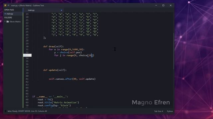Screen dimensions: 213x119
Task: Minimize the Sublime Text window
Action: 156,5
